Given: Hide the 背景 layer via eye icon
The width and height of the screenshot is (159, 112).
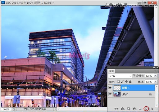Looking at the screenshot, I should (x=110, y=94).
